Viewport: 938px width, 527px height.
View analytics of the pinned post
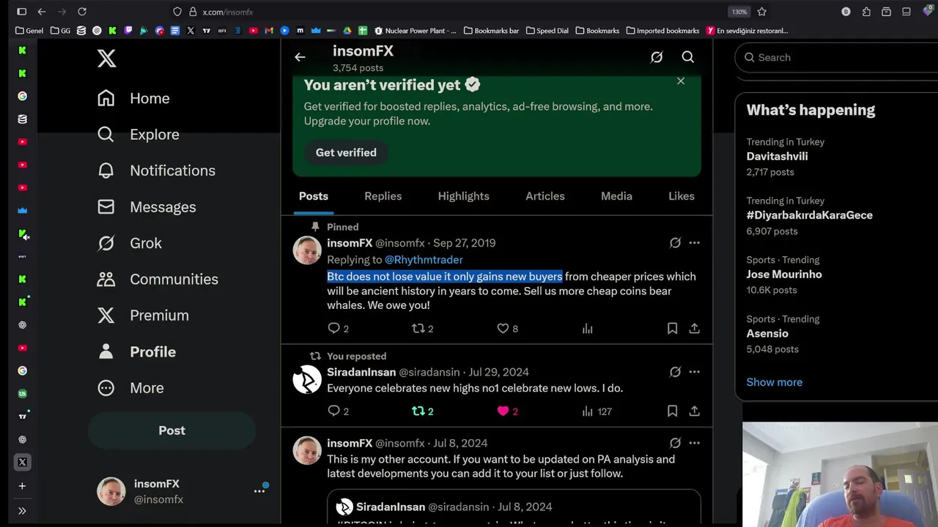point(587,329)
